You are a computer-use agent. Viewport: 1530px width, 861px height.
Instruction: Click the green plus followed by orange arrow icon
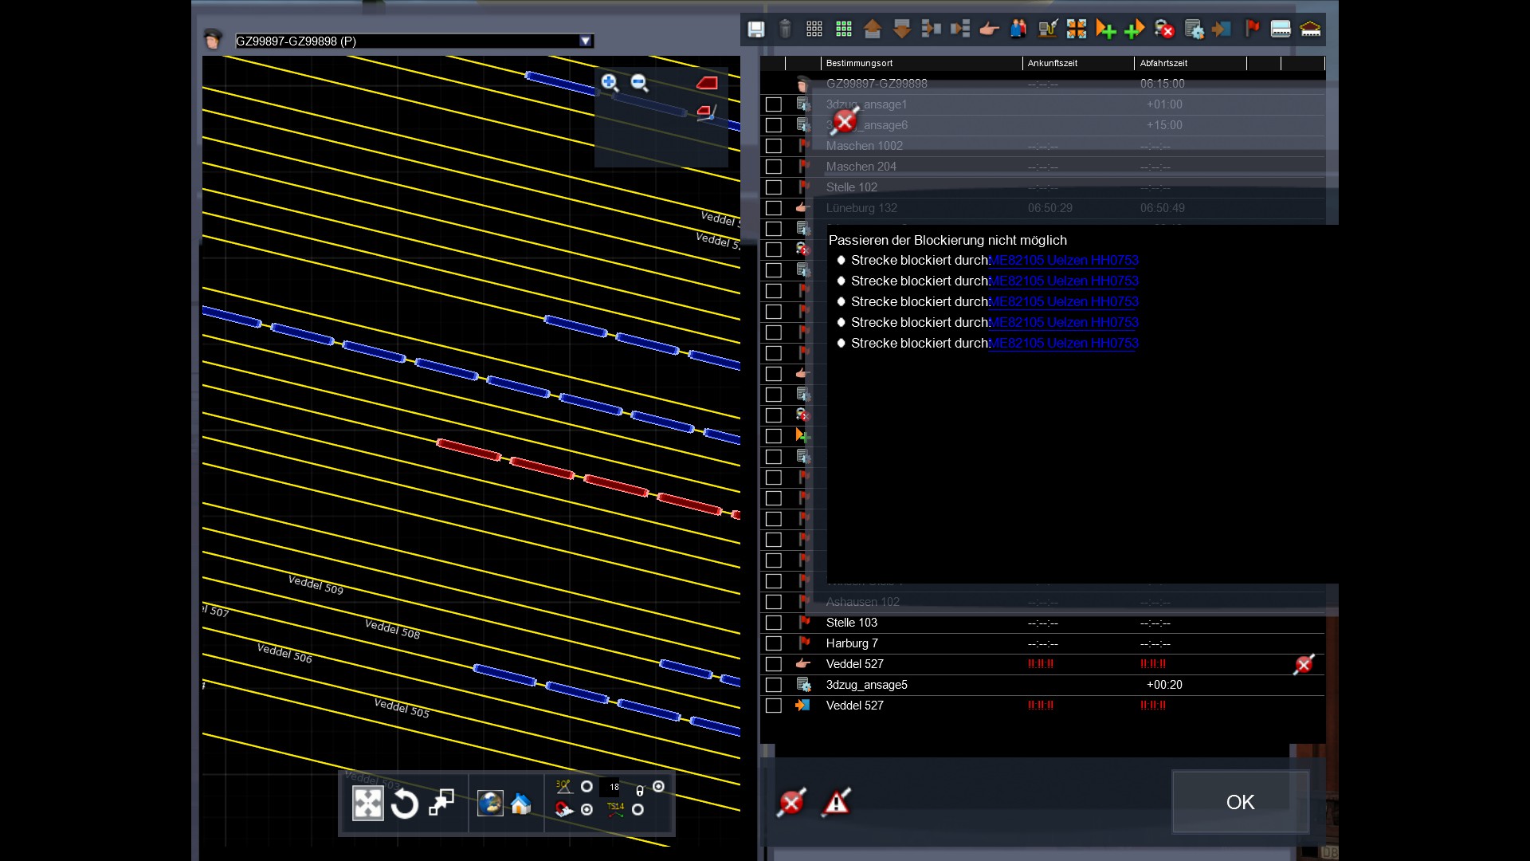point(1135,29)
